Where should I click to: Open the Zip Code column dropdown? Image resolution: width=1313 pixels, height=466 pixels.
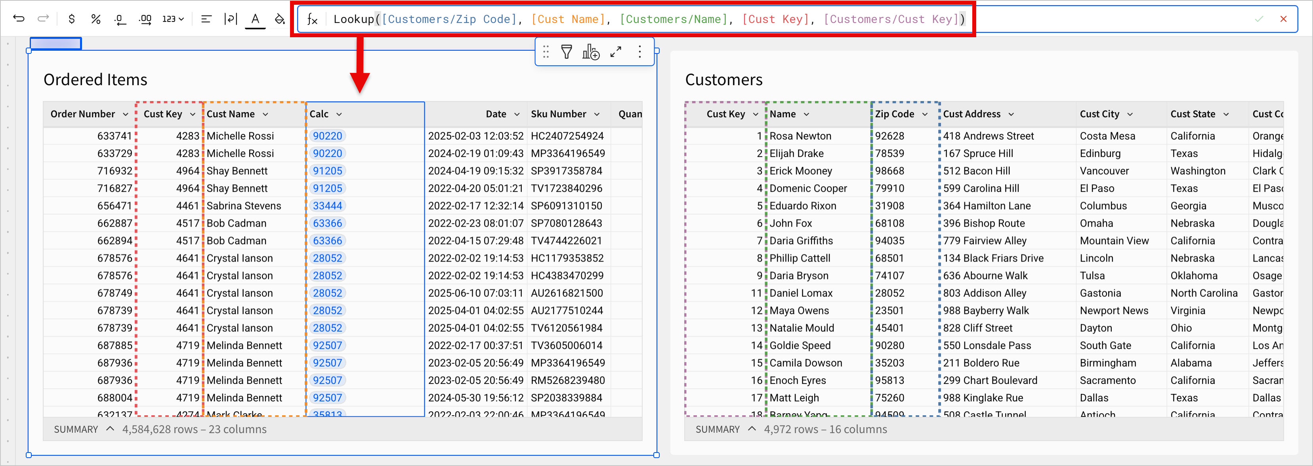coord(925,114)
